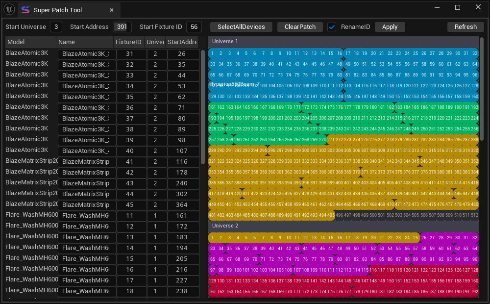Click the Apply button
490x304 pixels.
[390, 27]
